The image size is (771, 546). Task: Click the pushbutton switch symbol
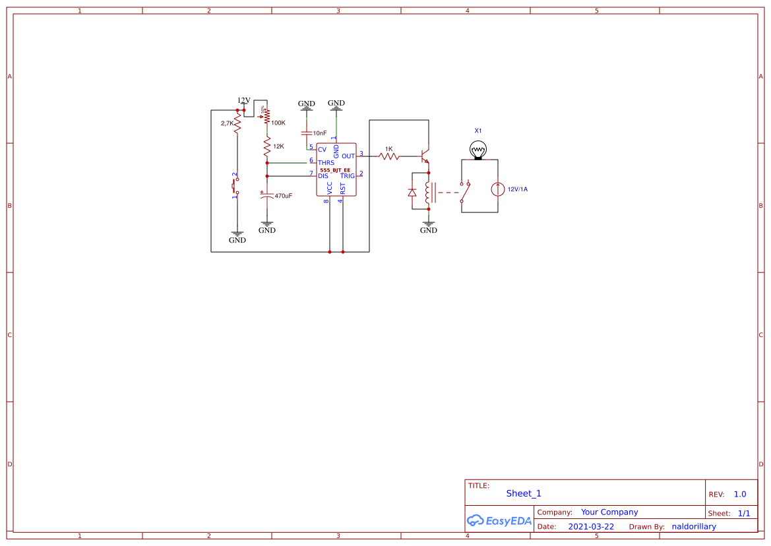click(x=235, y=185)
